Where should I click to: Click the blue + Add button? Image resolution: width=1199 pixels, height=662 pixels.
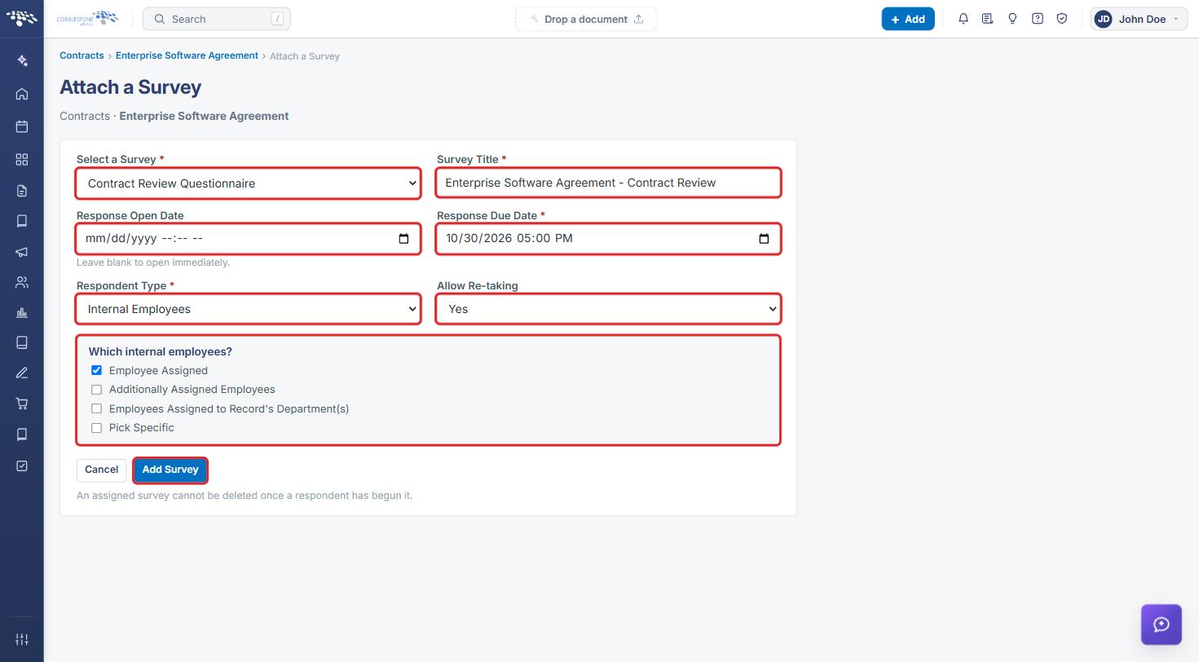coord(908,19)
